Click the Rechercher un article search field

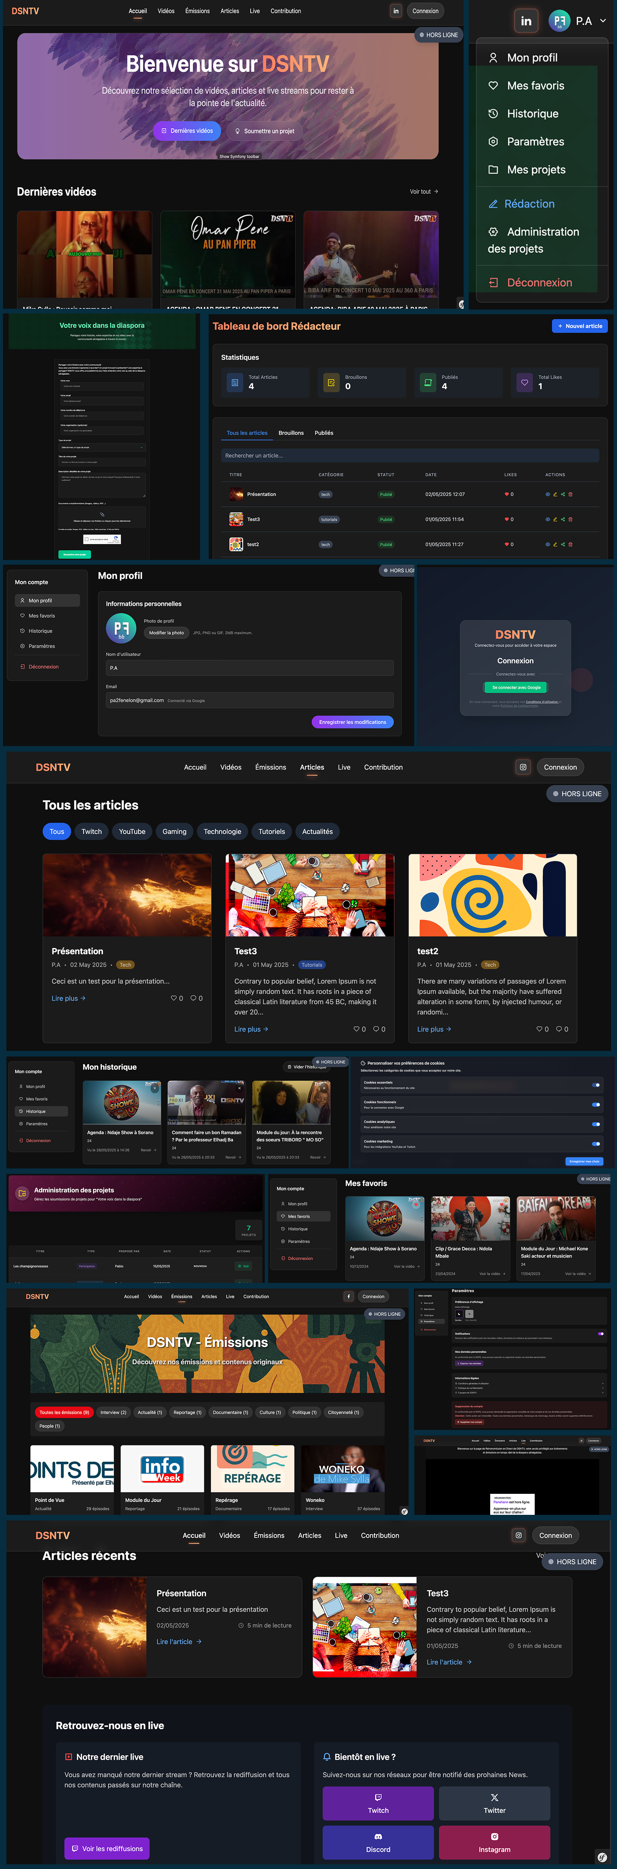pos(410,456)
